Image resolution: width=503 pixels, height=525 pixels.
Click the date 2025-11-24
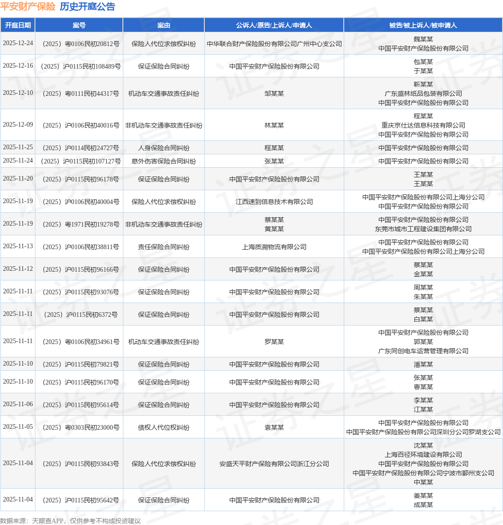[x=18, y=160]
